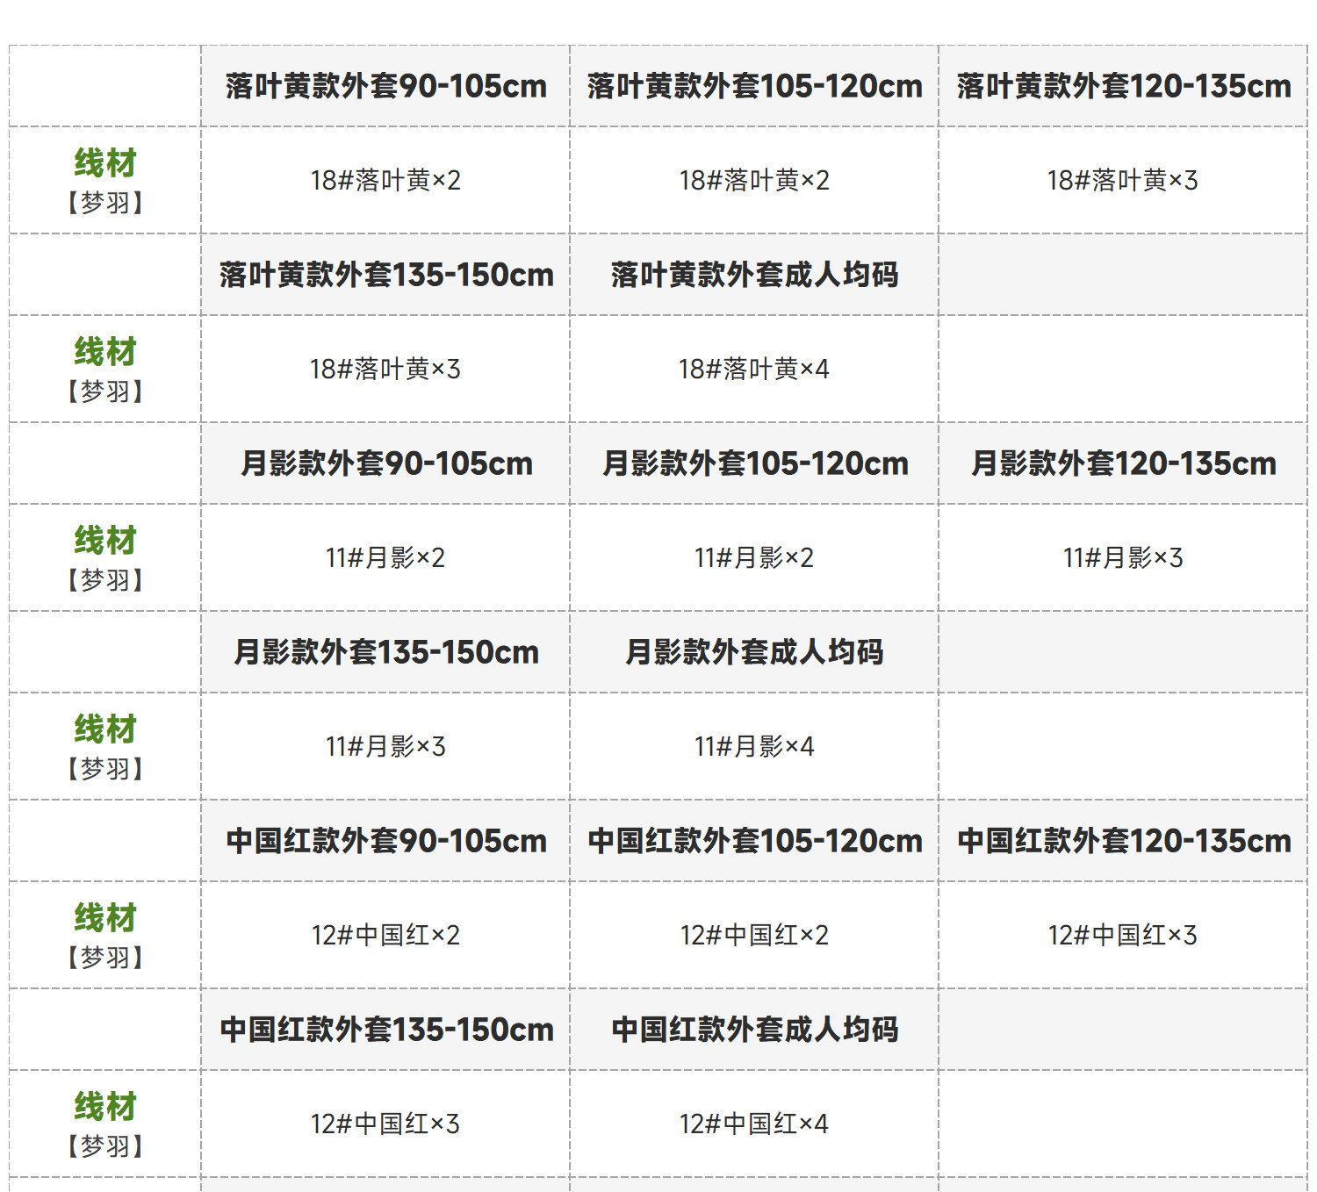1317x1192 pixels.
Task: Select the 月影款外套90-105cm header cell
Action: 385,463
